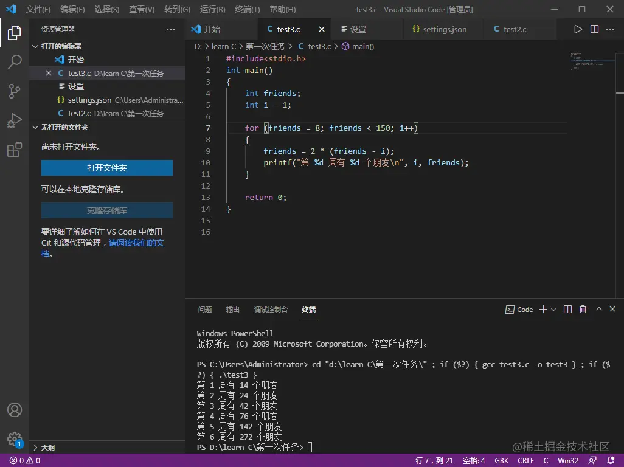Screen dimensions: 624x467
Task: Maximize the panel with up chevron
Action: coord(598,310)
